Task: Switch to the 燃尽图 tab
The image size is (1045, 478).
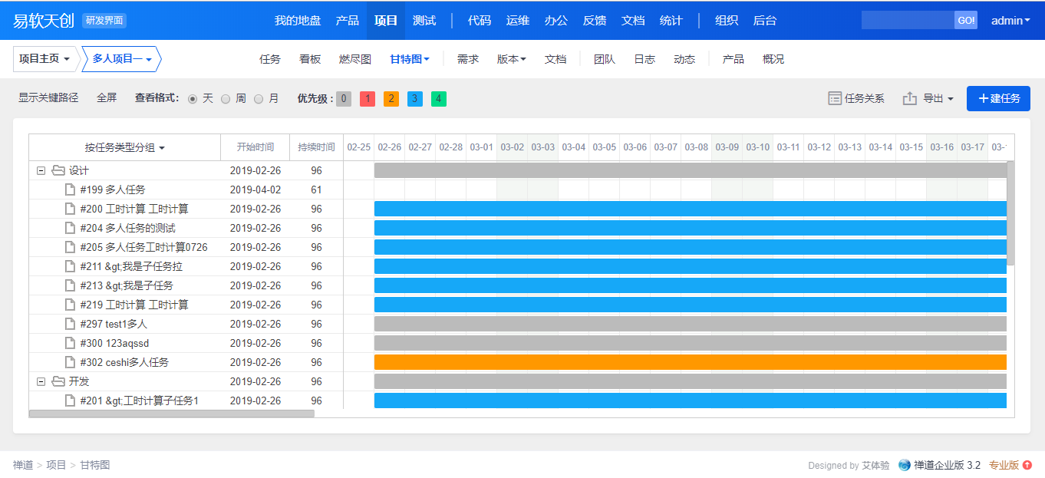Action: point(354,59)
